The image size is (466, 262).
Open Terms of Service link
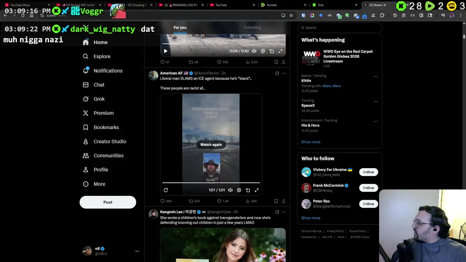[311, 231]
